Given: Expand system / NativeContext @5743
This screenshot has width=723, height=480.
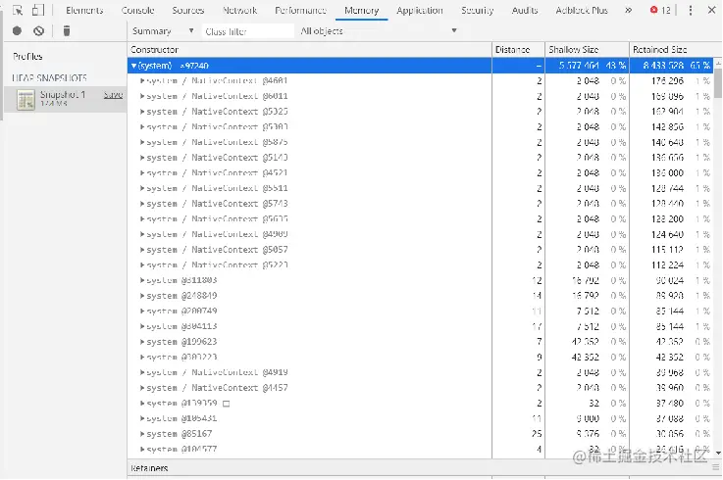Looking at the screenshot, I should (142, 204).
